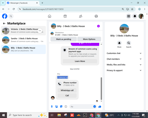Expand Media, files and links section

124,65
